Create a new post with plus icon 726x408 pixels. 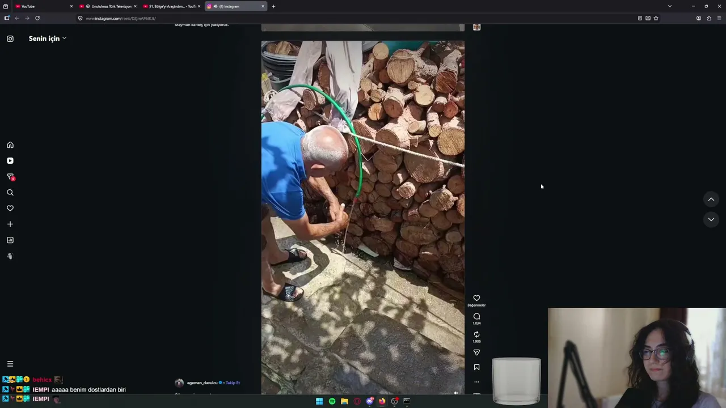point(10,224)
